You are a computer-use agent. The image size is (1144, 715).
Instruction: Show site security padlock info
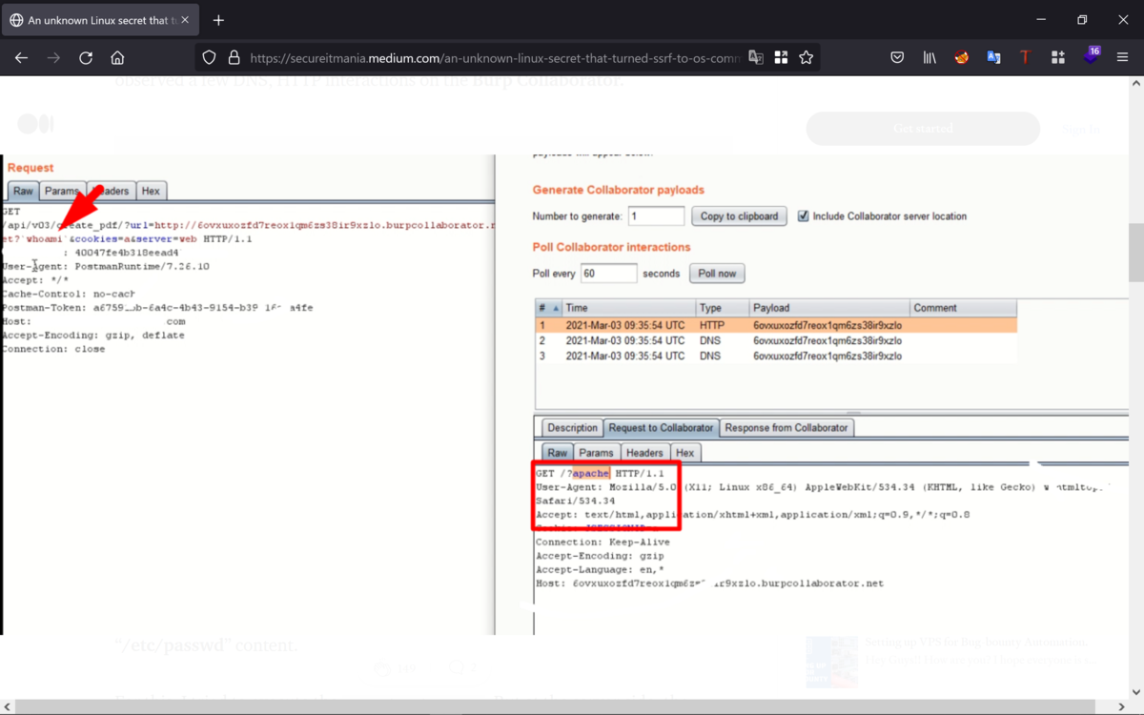(234, 58)
